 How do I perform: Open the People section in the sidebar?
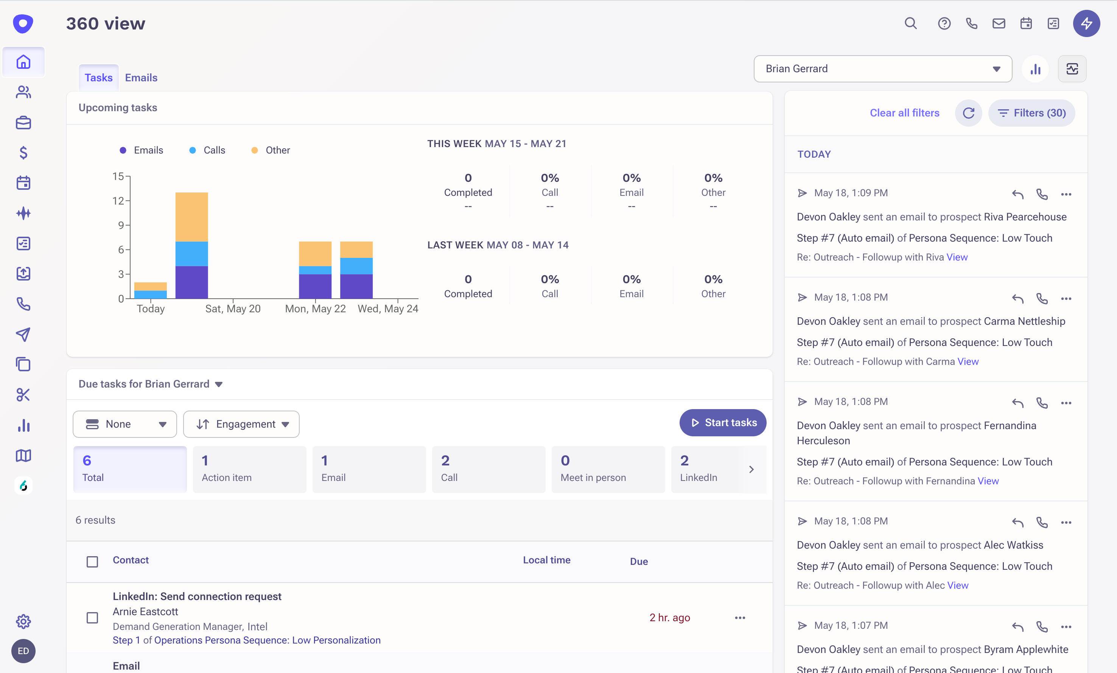(23, 92)
